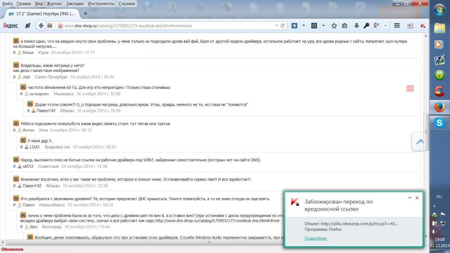Show more toolbar items via the » chevron
The height and width of the screenshot is (253, 450).
point(385,26)
